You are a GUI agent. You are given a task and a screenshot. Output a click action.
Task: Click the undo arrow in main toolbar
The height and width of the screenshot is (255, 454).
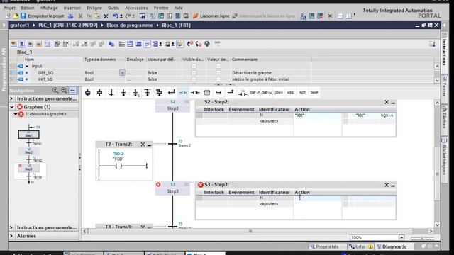pos(116,16)
